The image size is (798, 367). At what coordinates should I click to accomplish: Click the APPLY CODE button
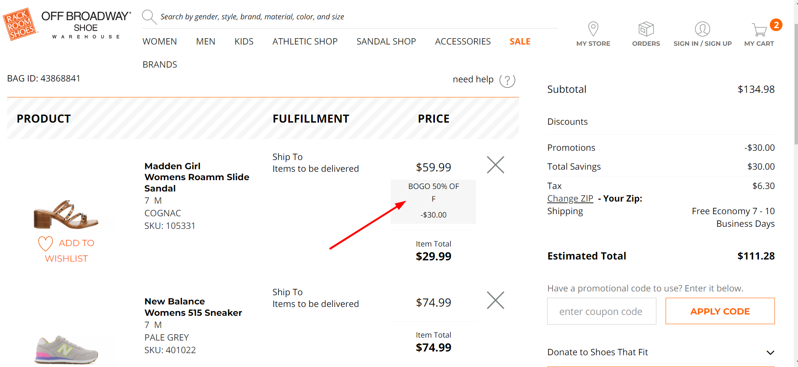coord(720,311)
